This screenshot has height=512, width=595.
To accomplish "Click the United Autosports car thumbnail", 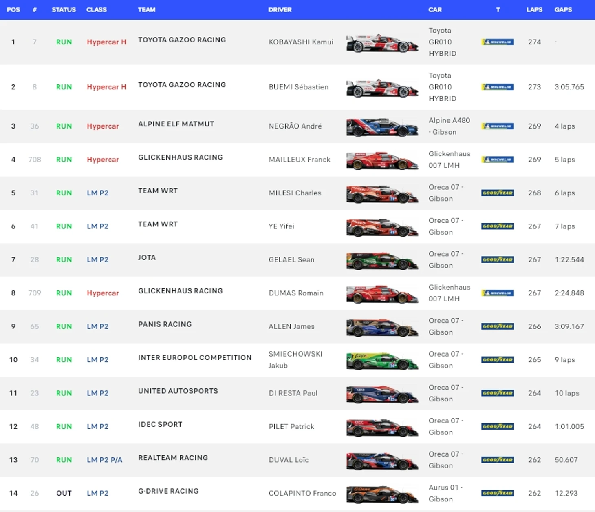I will click(382, 394).
